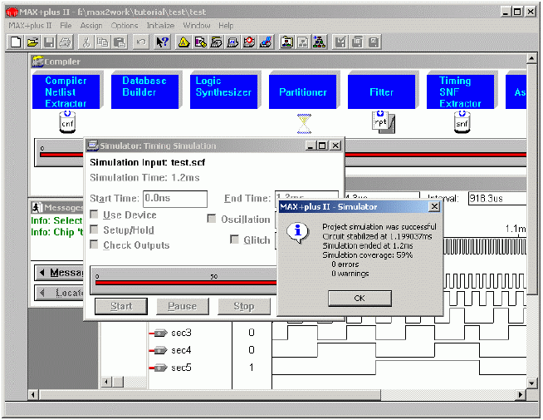
Task: Click the hourglass icon under Partitioner
Action: pos(305,123)
